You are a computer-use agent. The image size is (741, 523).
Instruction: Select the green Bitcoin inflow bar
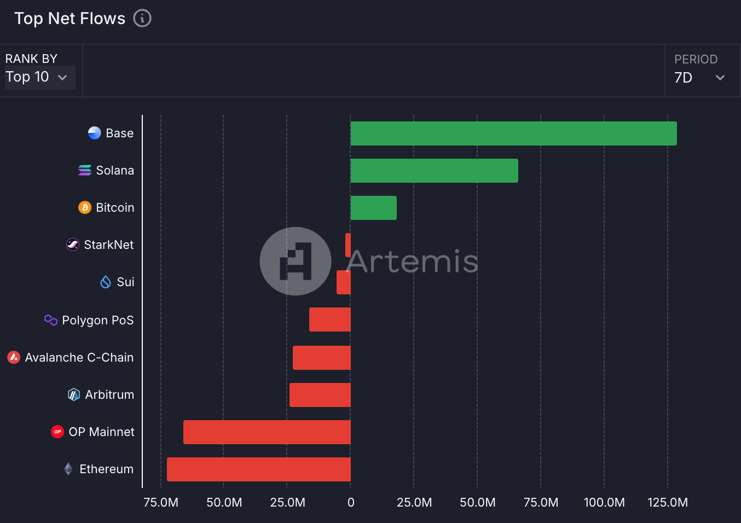(374, 208)
